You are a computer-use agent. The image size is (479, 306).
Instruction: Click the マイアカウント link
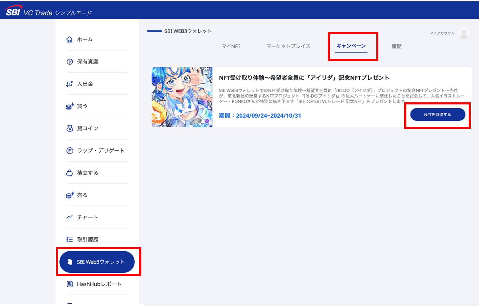click(x=442, y=33)
